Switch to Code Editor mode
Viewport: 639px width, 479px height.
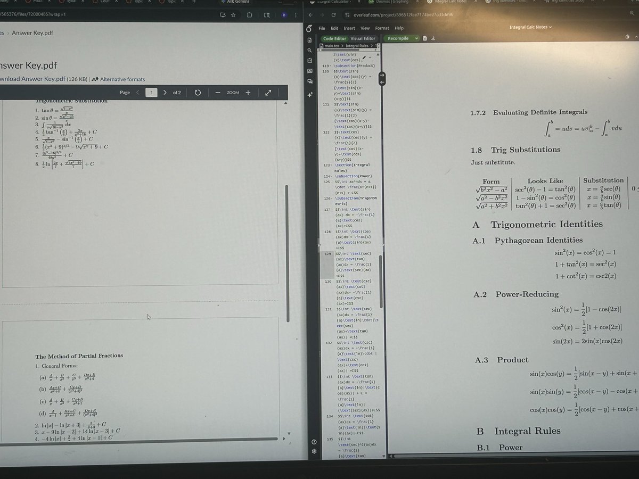[334, 38]
